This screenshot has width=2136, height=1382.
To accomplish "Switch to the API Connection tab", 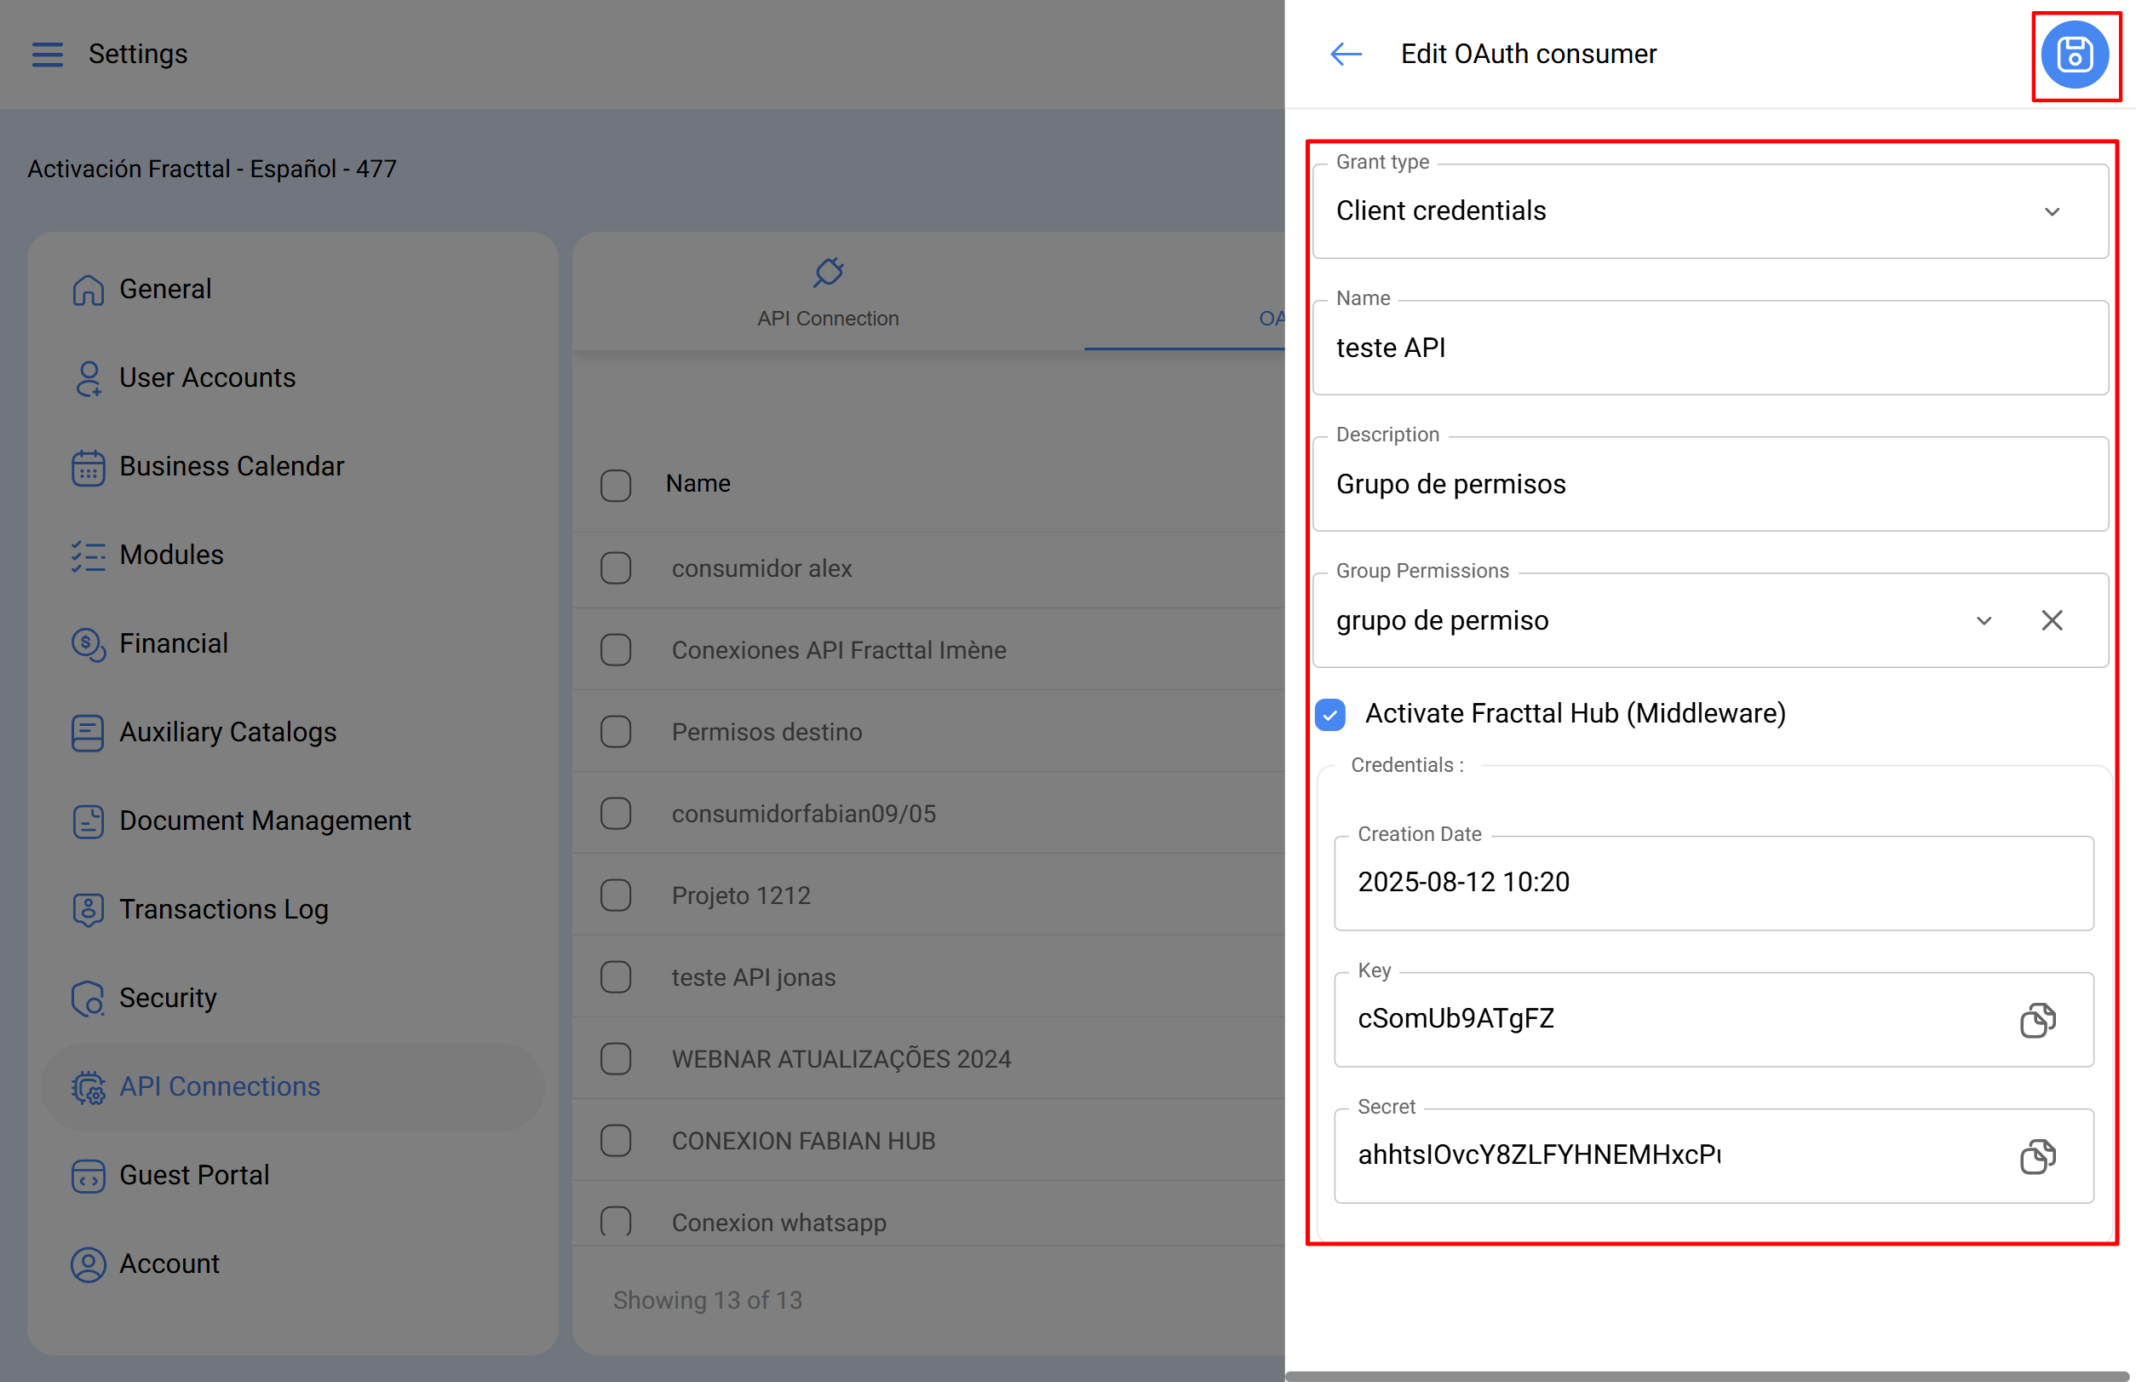I will pyautogui.click(x=827, y=318).
